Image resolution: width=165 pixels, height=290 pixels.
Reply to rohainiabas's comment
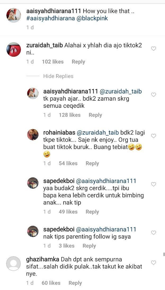tap(92, 163)
